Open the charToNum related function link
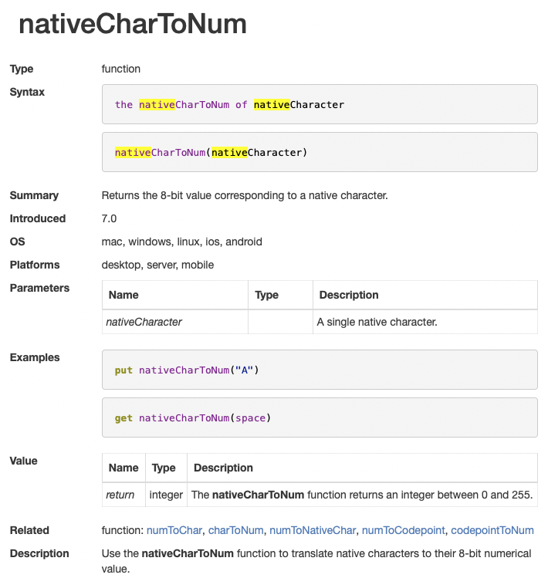Viewport: 548px width, 578px height. click(x=236, y=530)
